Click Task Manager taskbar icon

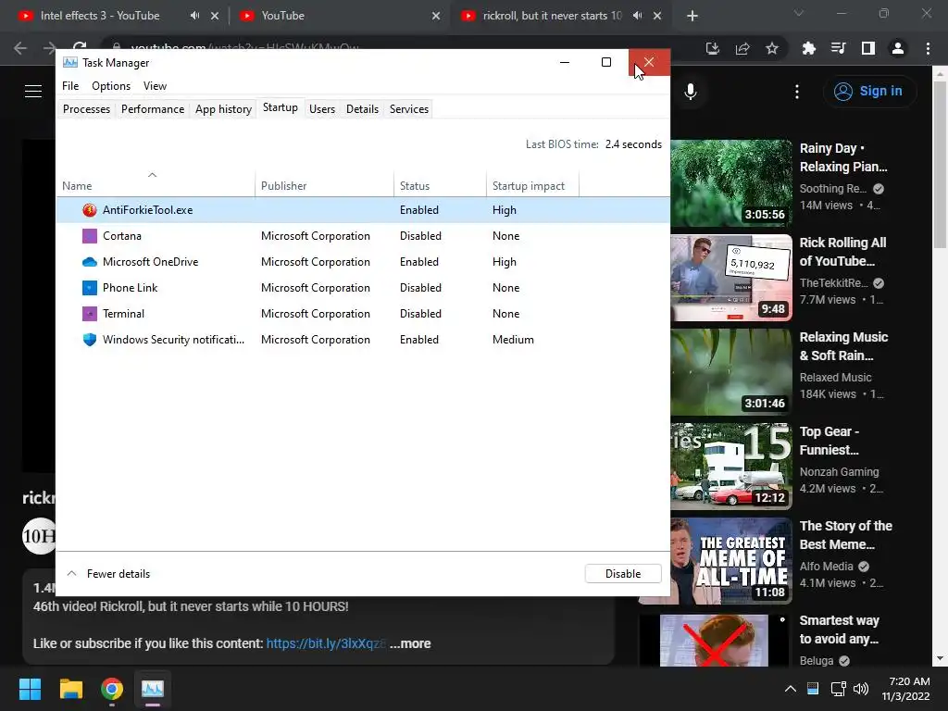[x=153, y=689]
